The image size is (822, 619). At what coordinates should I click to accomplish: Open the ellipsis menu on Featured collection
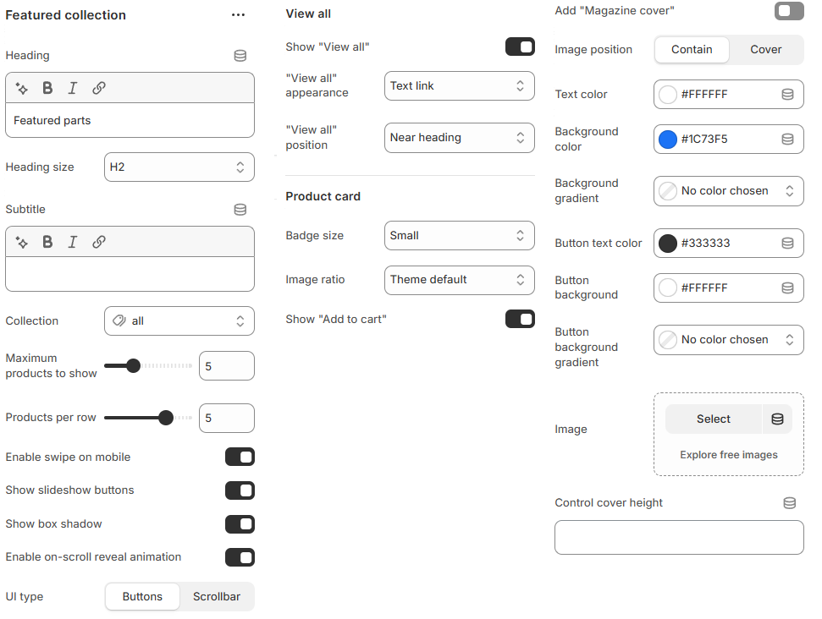click(238, 14)
